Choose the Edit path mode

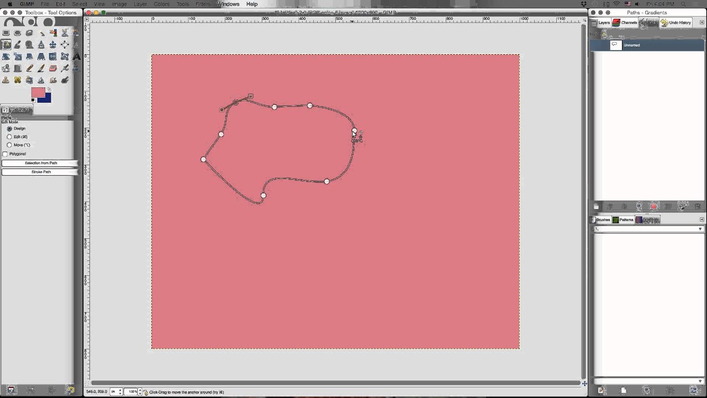pyautogui.click(x=9, y=137)
